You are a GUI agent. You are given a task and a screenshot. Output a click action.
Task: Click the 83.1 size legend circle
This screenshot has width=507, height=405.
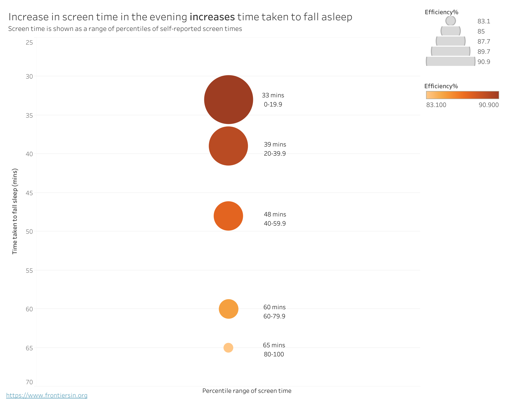pos(451,21)
